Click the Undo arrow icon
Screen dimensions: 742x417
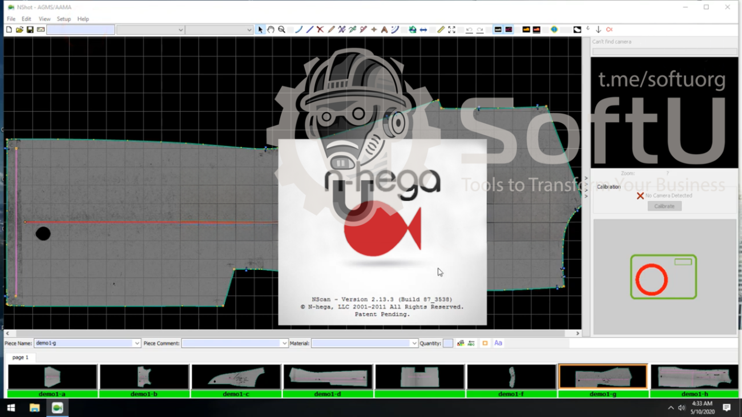tap(469, 30)
